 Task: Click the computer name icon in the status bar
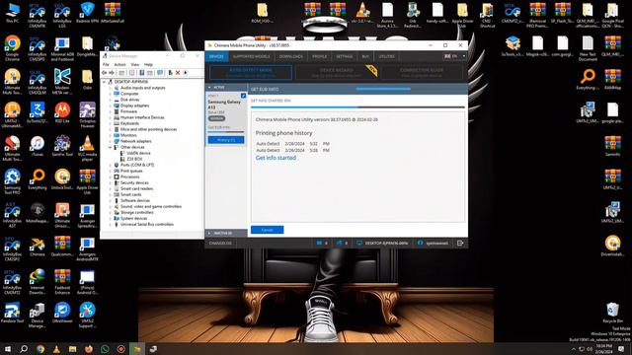click(359, 244)
